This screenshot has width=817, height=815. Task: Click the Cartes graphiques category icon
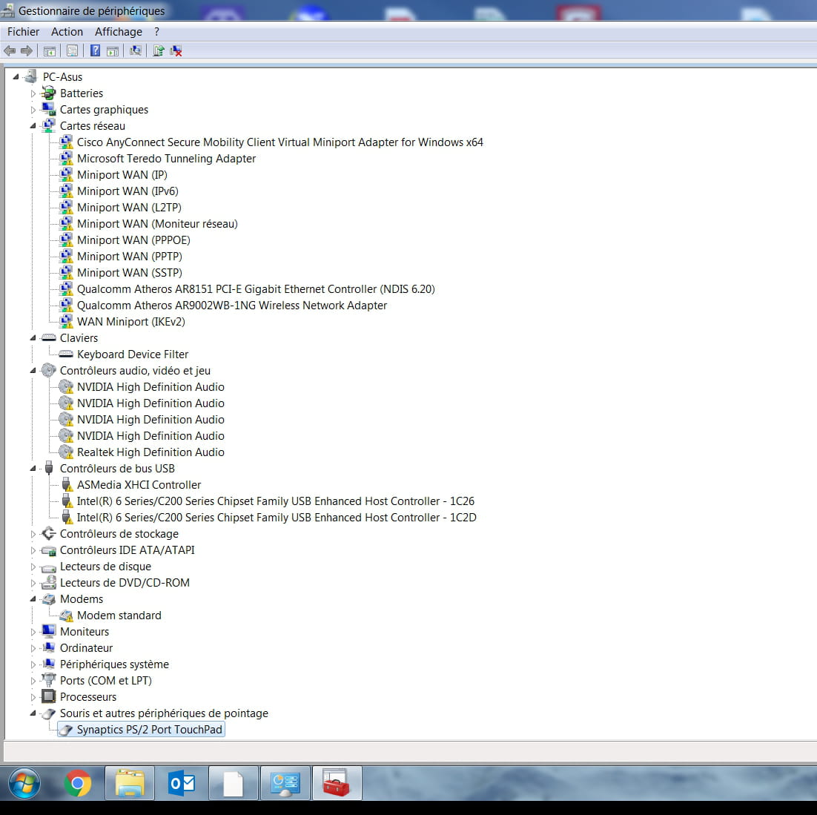pos(48,110)
